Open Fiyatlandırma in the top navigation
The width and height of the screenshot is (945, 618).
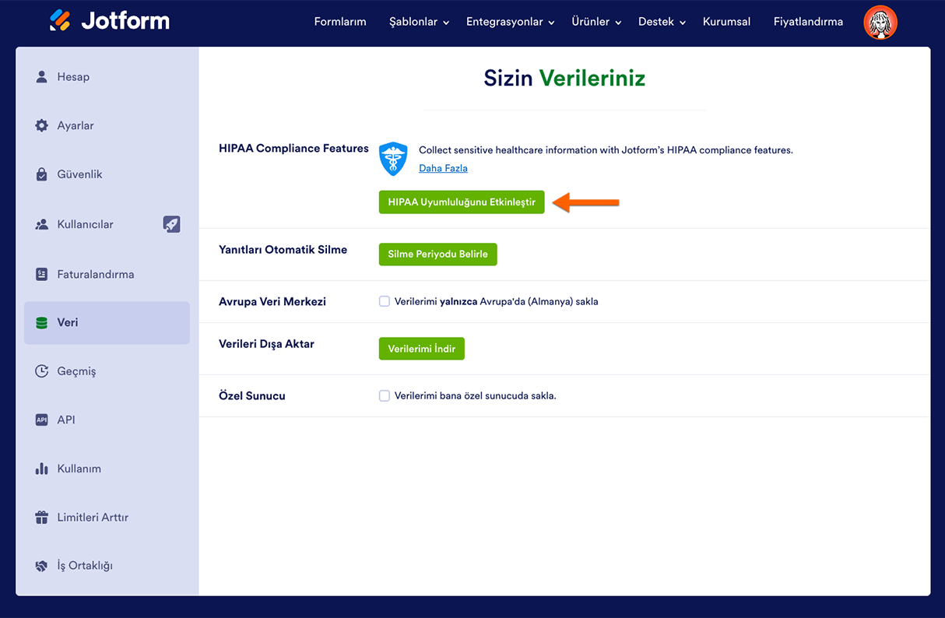(808, 22)
